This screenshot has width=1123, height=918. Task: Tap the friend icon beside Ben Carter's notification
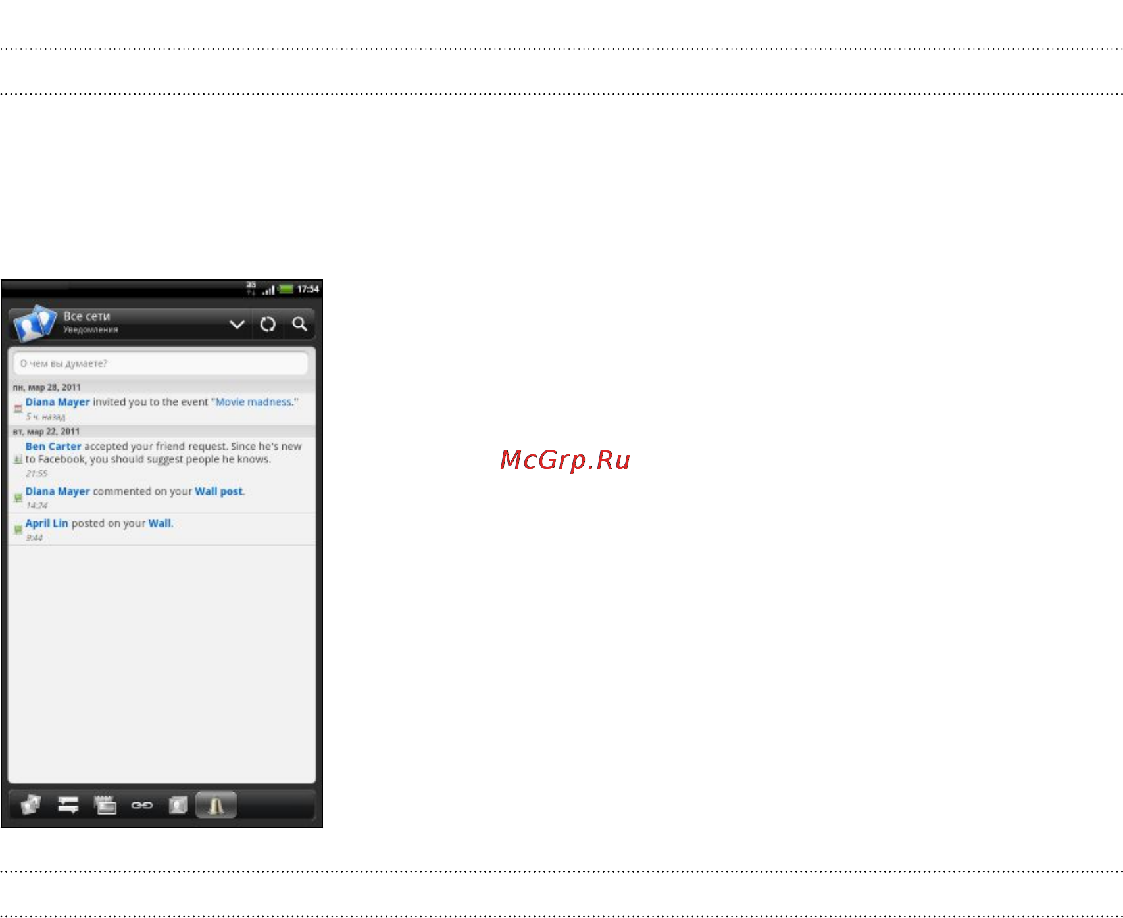tap(18, 459)
